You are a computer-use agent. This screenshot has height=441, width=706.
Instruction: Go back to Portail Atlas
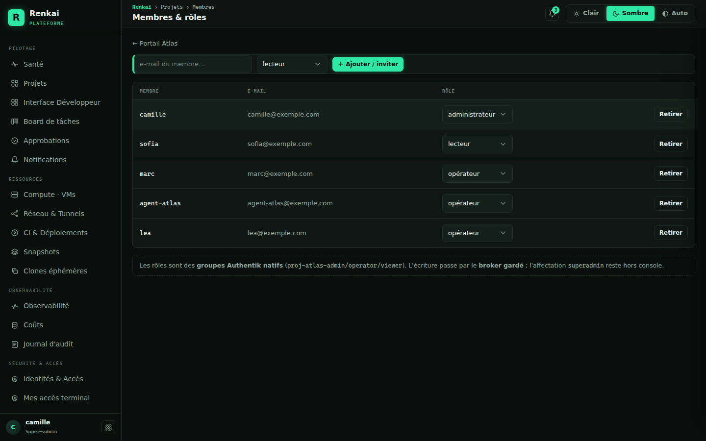click(155, 44)
